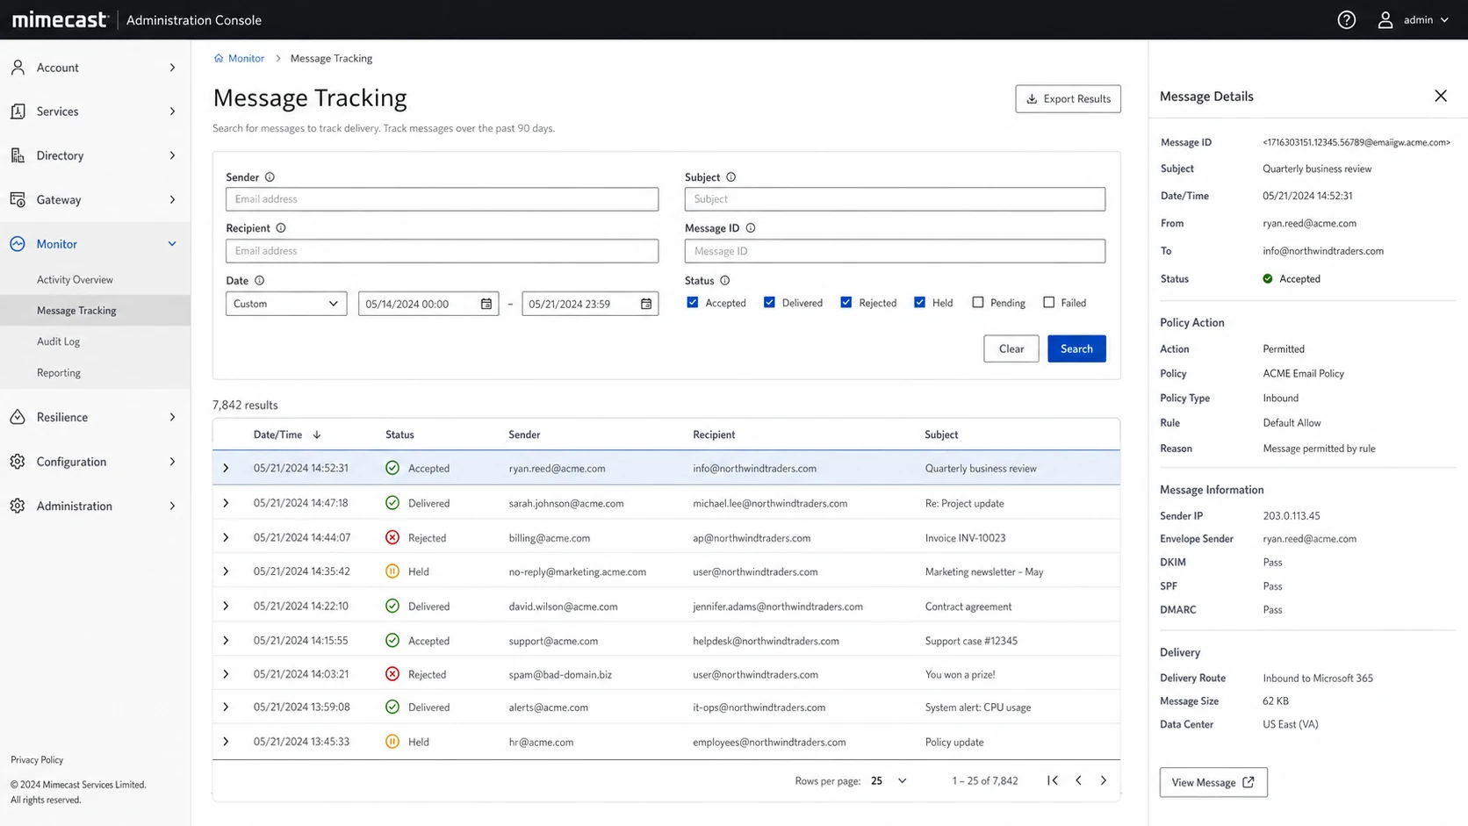Click the Status filter info tooltip icon
Viewport: 1468px width, 826px height.
[724, 281]
